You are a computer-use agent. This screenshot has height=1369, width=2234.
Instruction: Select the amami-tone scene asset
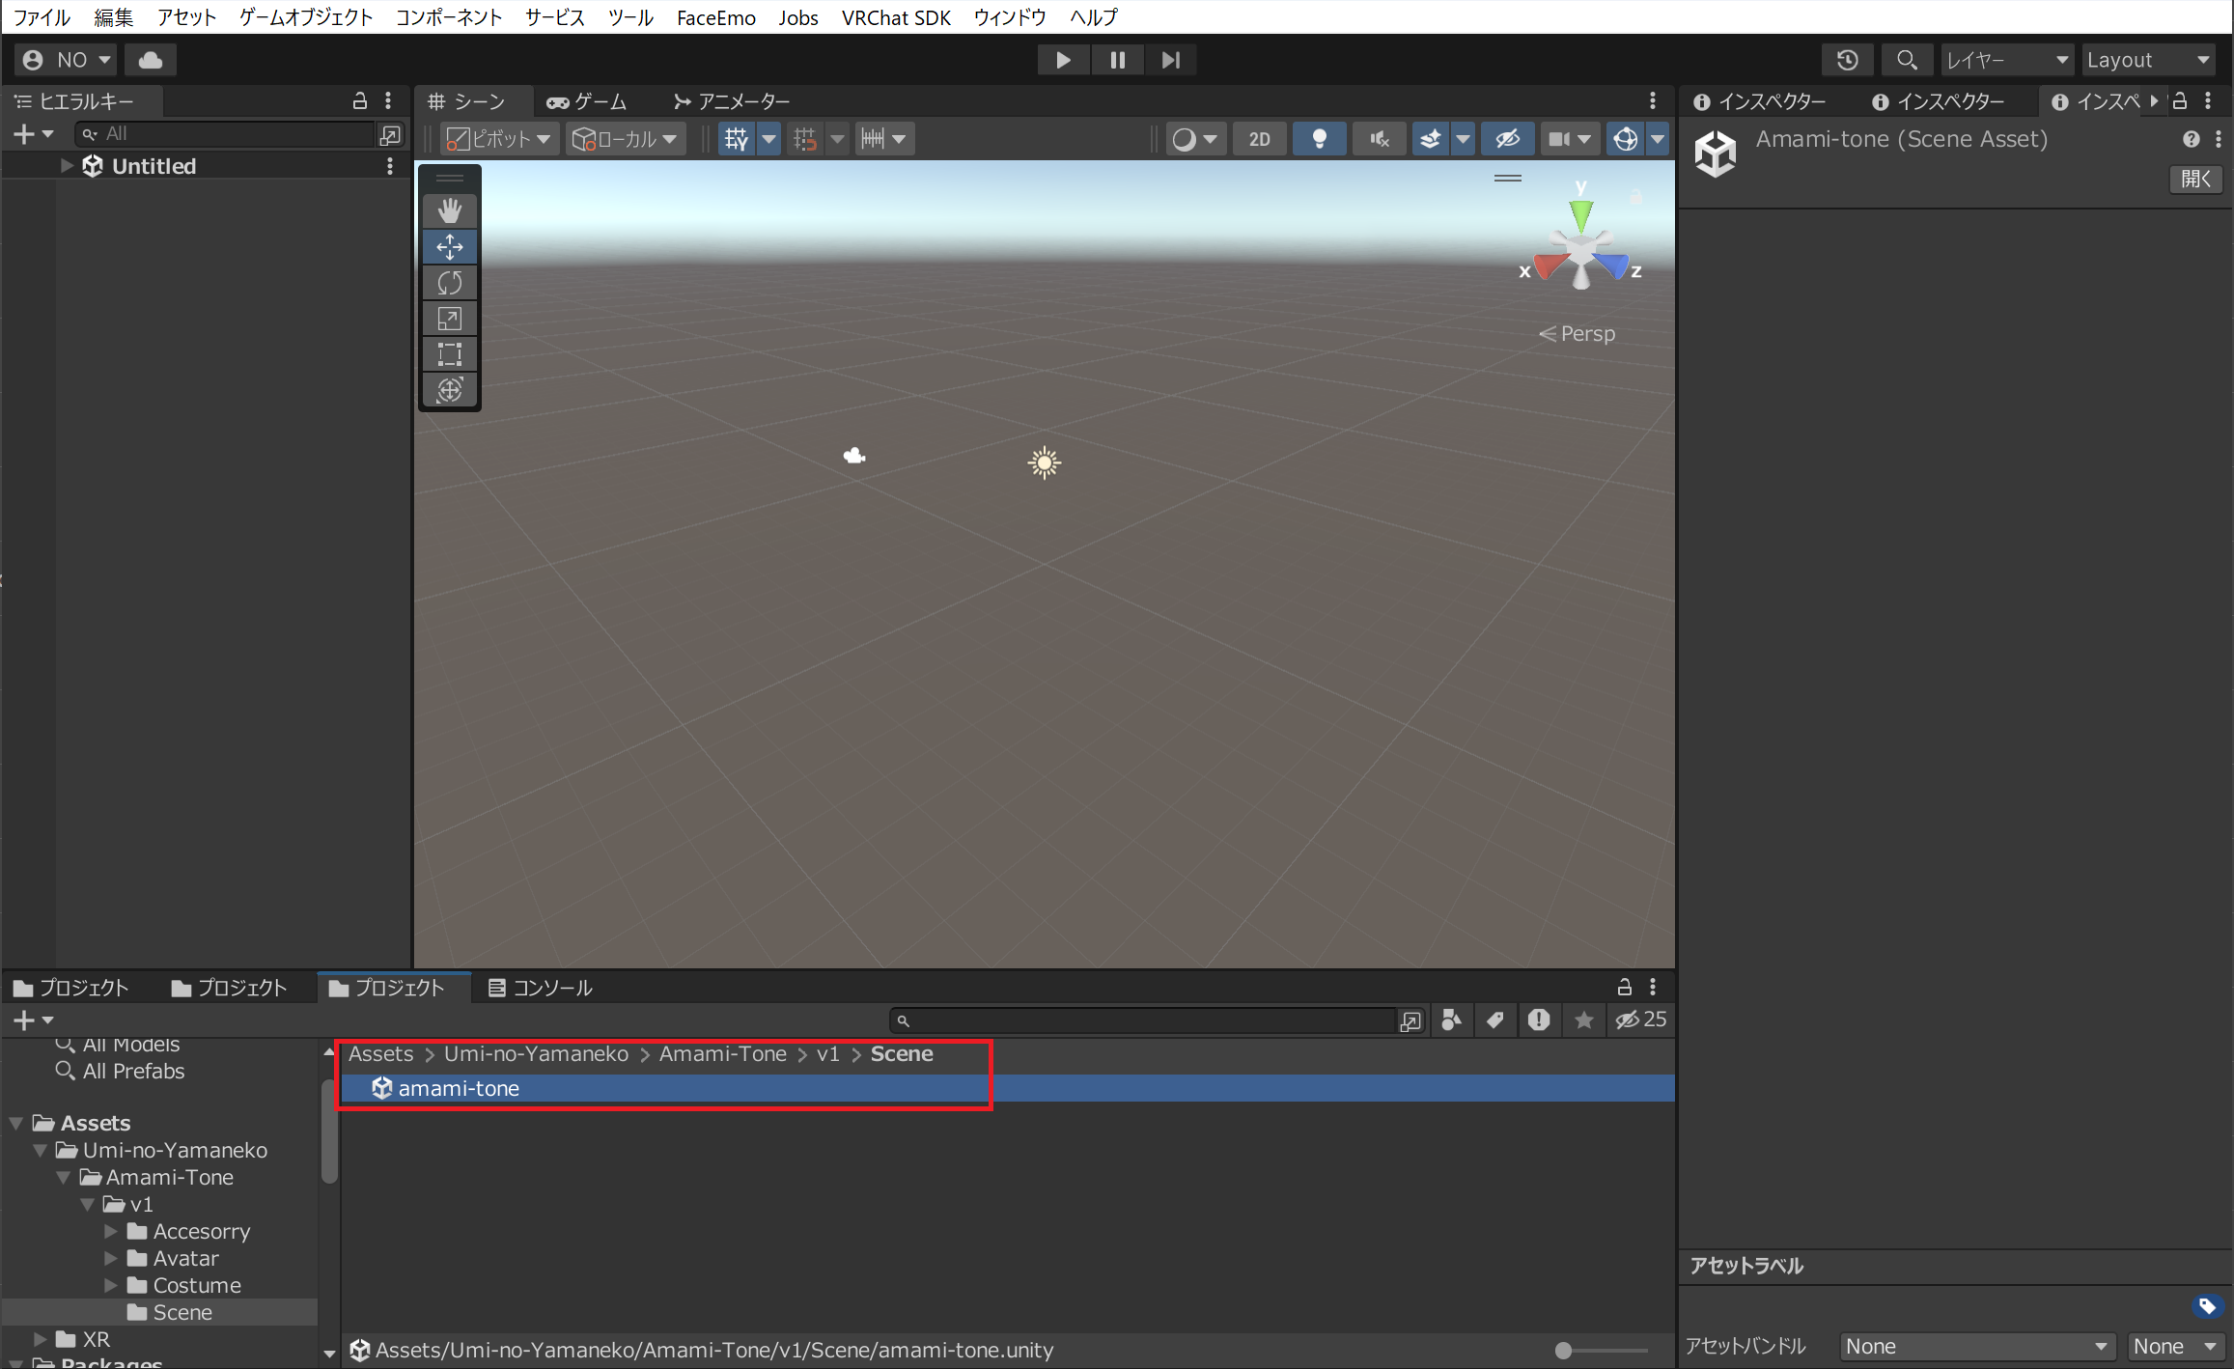point(1007,1089)
